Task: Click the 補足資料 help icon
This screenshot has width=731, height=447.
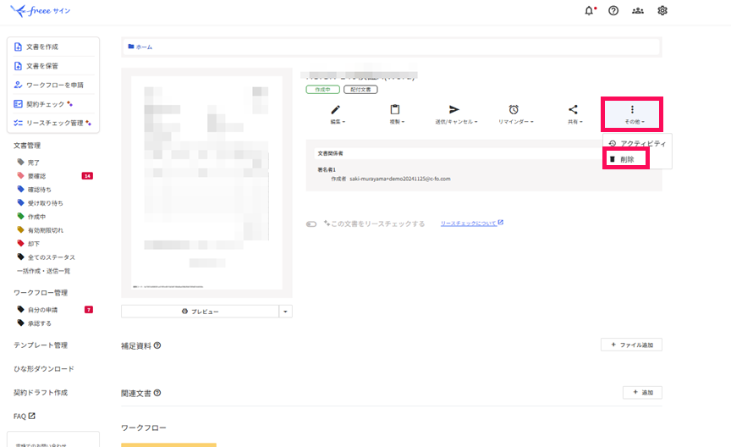Action: click(157, 345)
